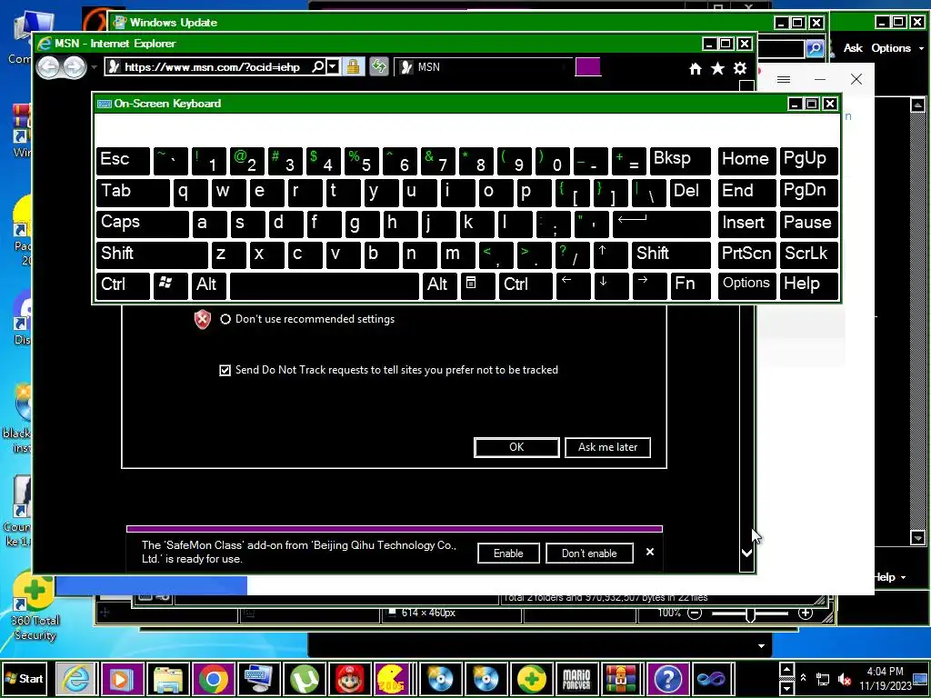Click the right arrow key on keyboard
Image resolution: width=931 pixels, height=698 pixels.
[x=649, y=286]
